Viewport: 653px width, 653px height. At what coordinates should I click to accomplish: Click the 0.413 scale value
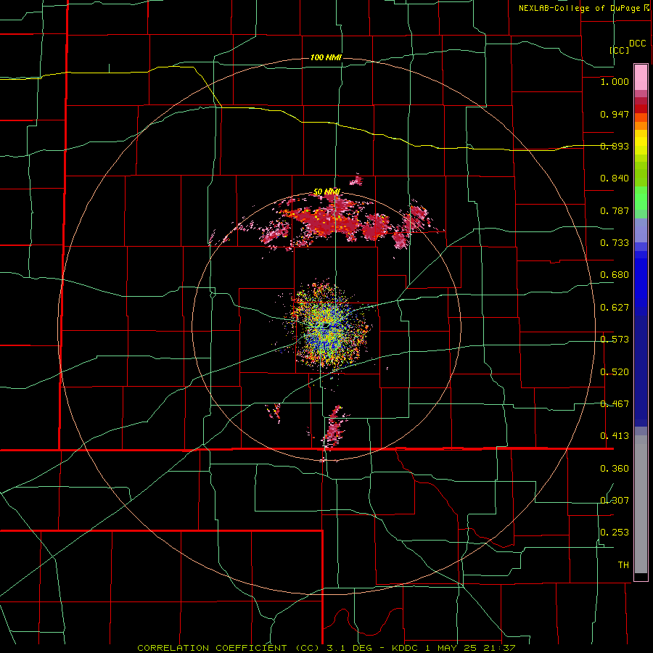pos(615,436)
